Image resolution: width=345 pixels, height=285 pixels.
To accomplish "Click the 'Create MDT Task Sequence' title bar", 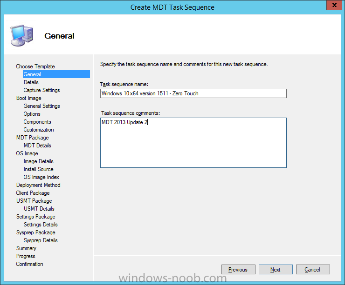I will [x=172, y=7].
